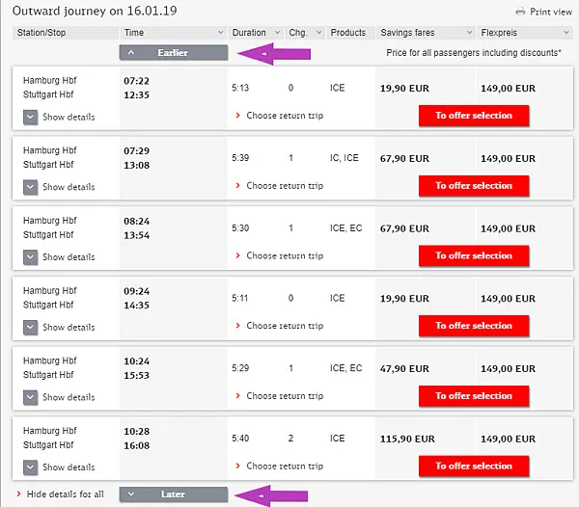Open offer selection for the 07:22 train
The width and height of the screenshot is (579, 507).
coord(473,116)
